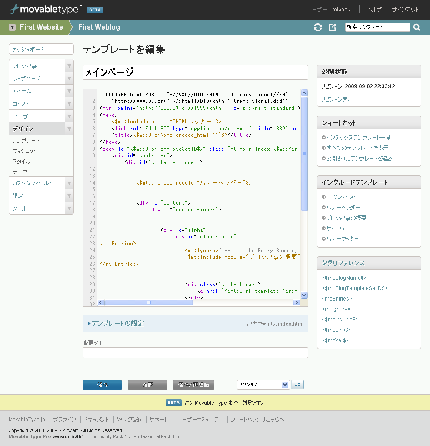Screen dimensions: 430x446
Task: Open ダッシュボード in the sidebar
Action: click(41, 49)
